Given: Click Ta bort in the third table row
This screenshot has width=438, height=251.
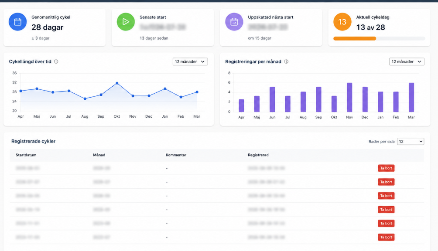Looking at the screenshot, I should (386, 196).
